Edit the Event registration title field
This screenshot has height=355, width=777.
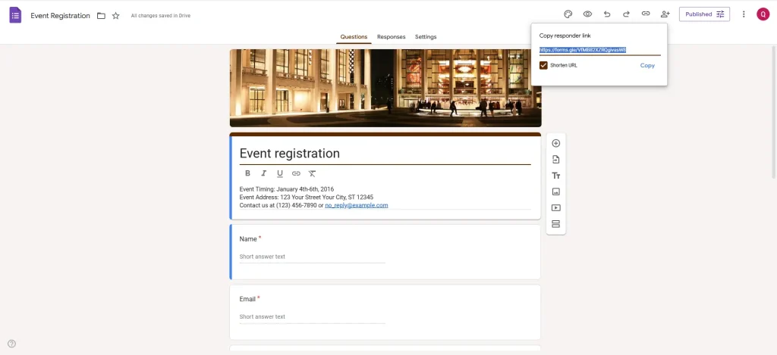[385, 153]
